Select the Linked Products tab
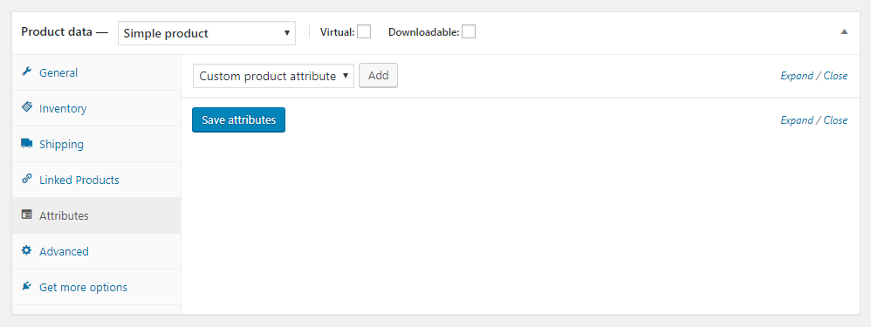 (79, 180)
